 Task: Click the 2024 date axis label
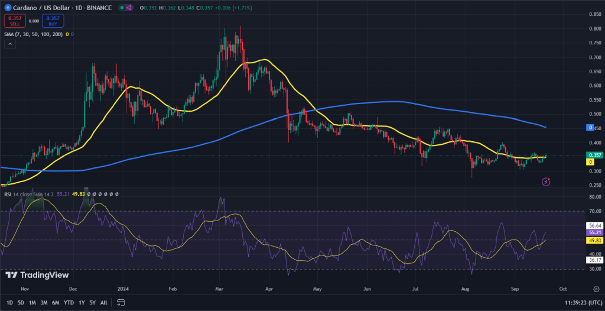123,289
